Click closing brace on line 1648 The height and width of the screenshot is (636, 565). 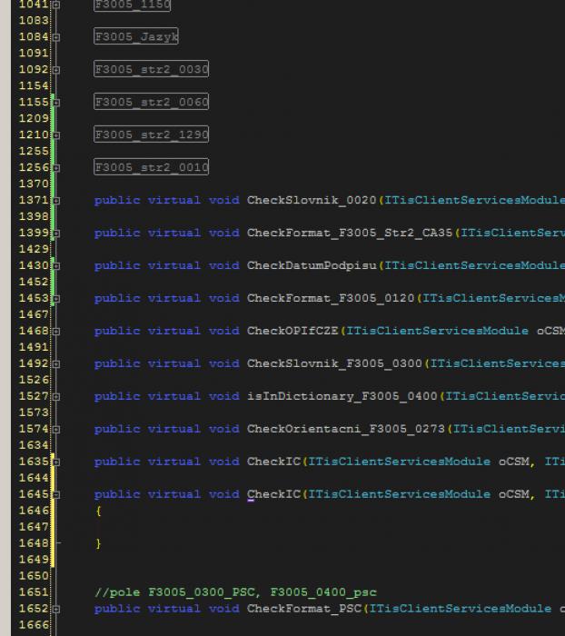(98, 543)
